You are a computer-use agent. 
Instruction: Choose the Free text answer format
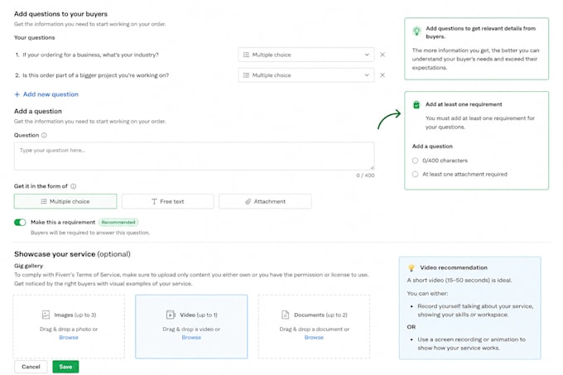click(x=168, y=201)
